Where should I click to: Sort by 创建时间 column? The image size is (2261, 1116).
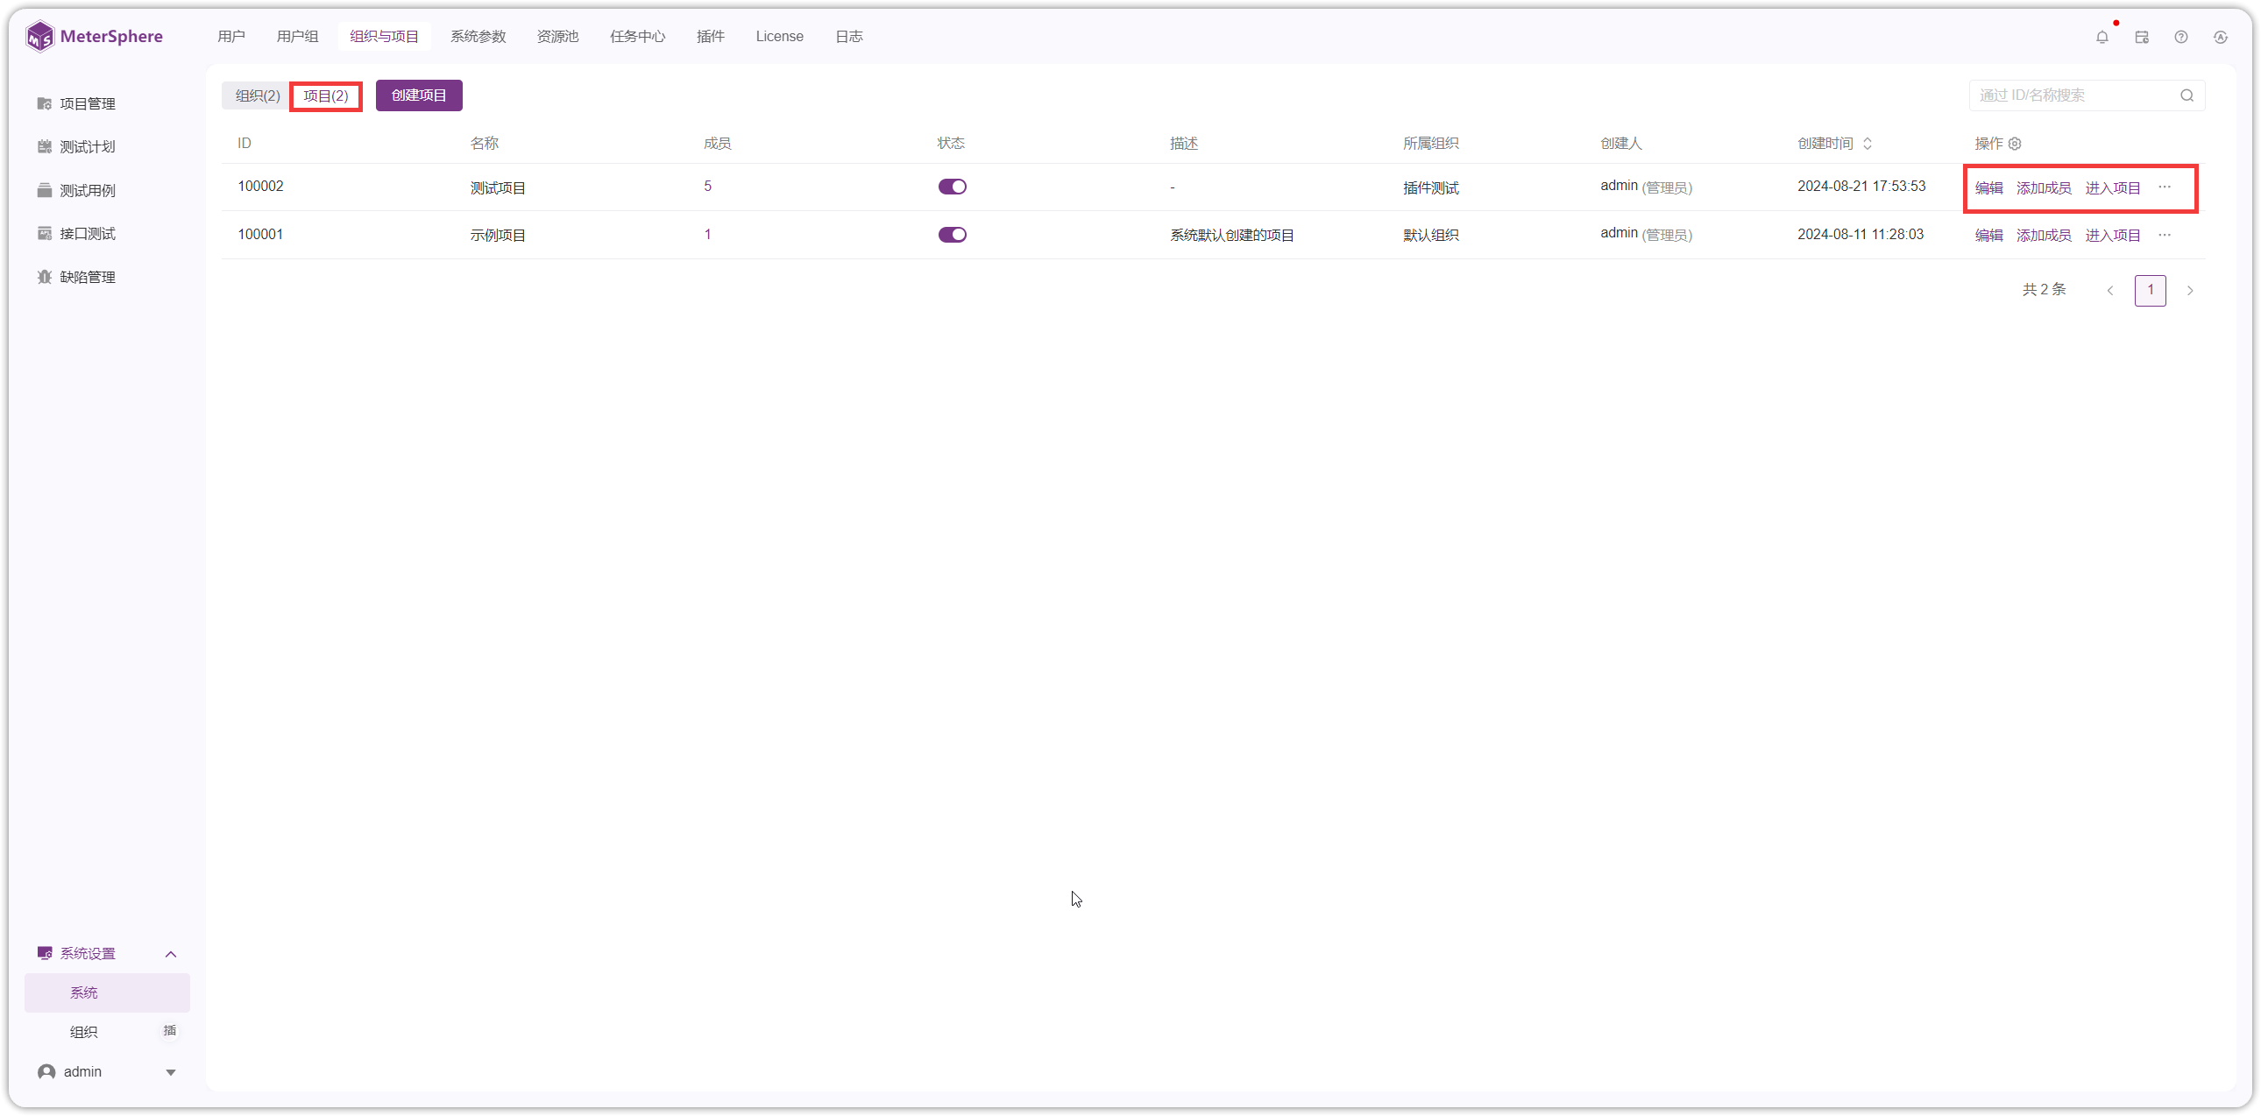click(1867, 143)
